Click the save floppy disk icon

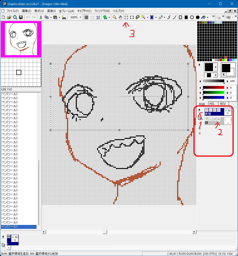(21, 17)
